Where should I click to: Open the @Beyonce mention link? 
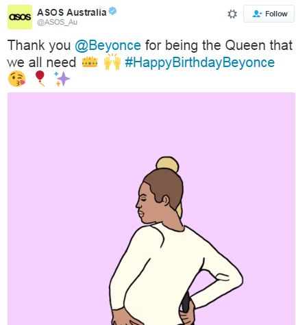tap(108, 45)
